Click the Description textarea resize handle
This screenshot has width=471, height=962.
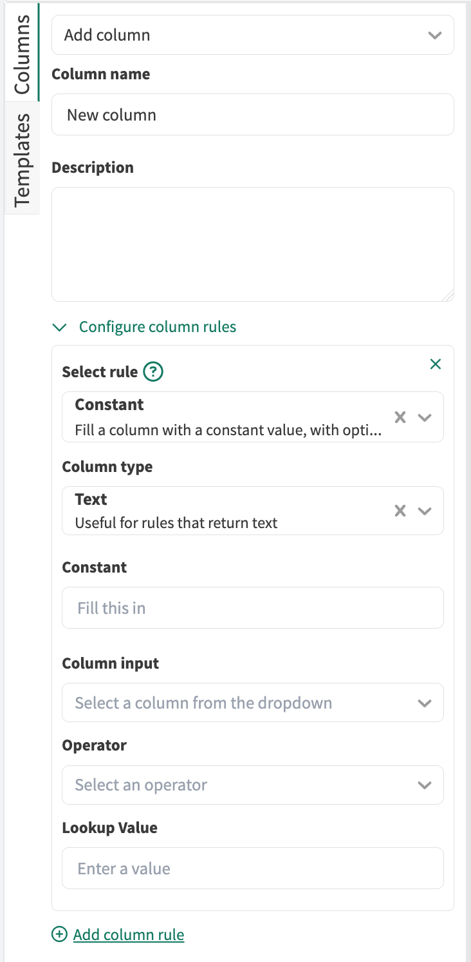tap(448, 295)
